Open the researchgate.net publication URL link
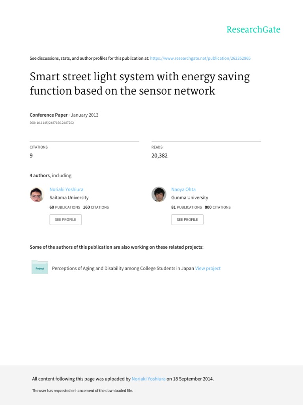This screenshot has height=405, width=303. (x=200, y=58)
